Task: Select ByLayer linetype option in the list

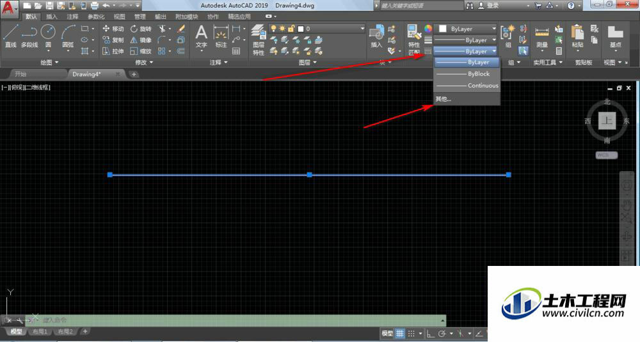Action: point(467,63)
